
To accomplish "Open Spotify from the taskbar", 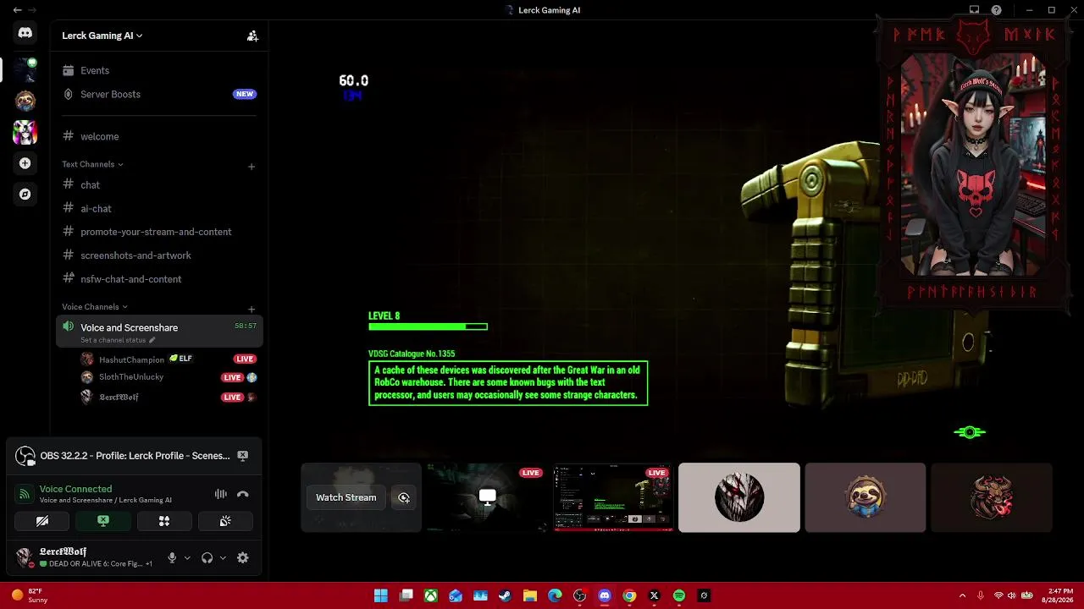I will (679, 595).
